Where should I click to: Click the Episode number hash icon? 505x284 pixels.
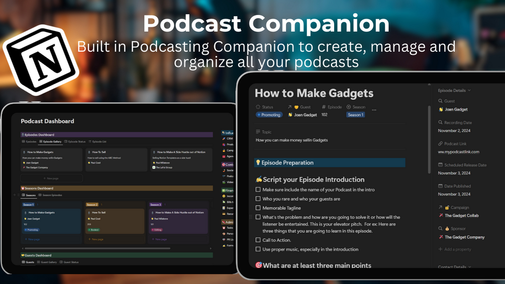324,107
